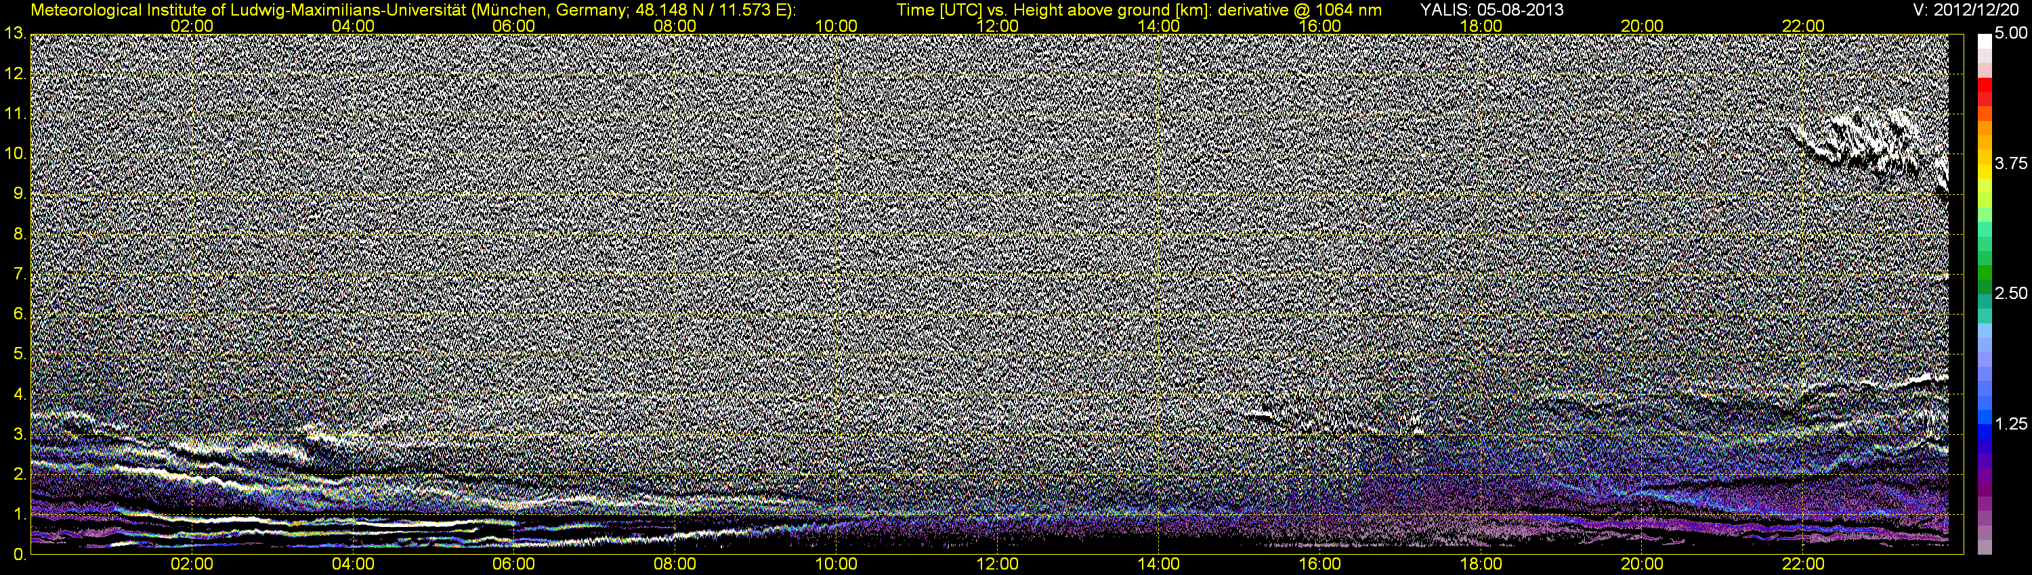2032x575 pixels.
Task: Click the 0 km height axis label
Action: tap(20, 555)
